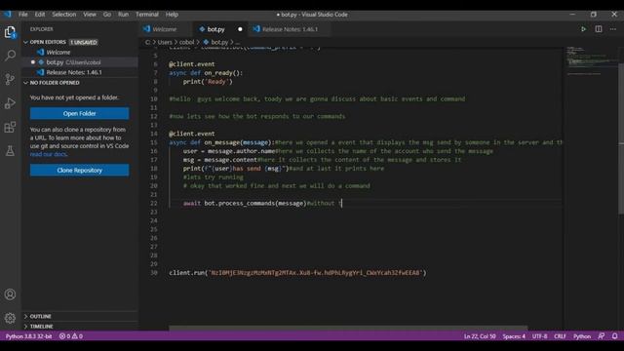
Task: Open the Help menu
Action: click(172, 15)
